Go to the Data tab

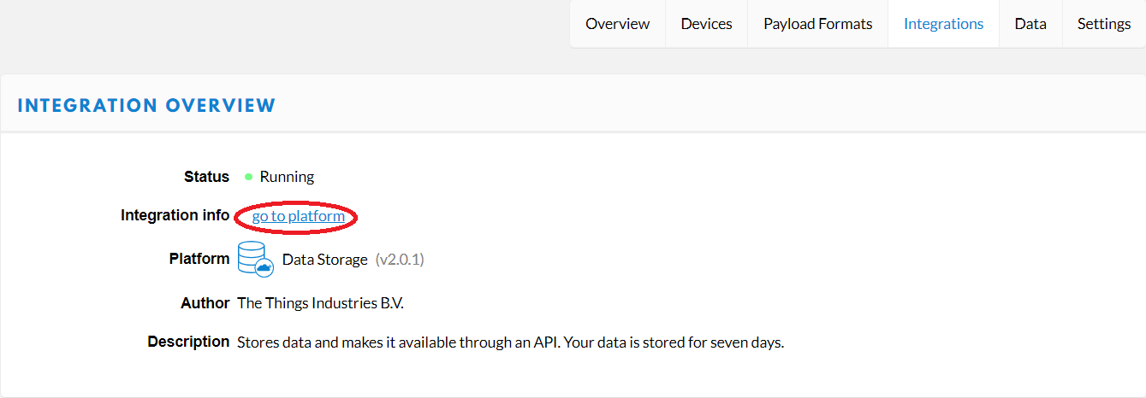pos(1030,24)
